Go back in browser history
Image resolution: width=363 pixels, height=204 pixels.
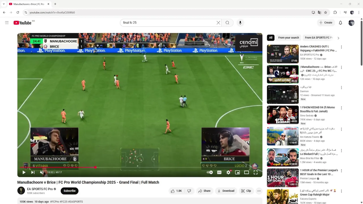click(4, 12)
